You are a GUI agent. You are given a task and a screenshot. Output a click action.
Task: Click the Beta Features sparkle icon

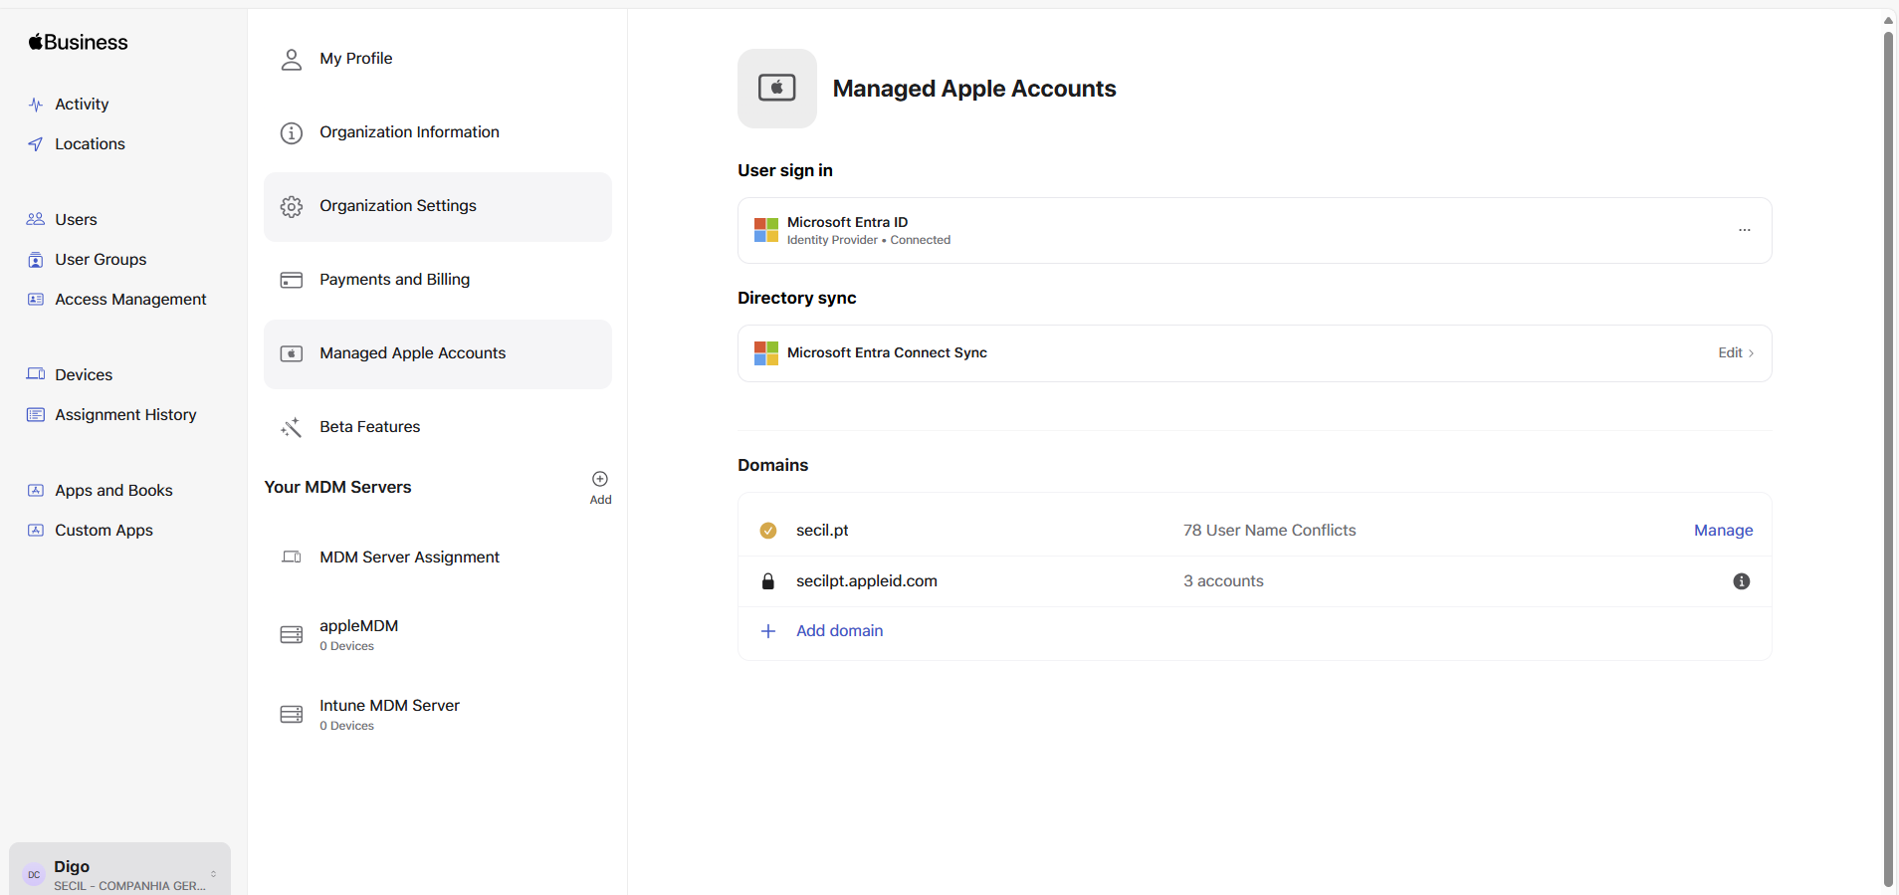click(292, 428)
